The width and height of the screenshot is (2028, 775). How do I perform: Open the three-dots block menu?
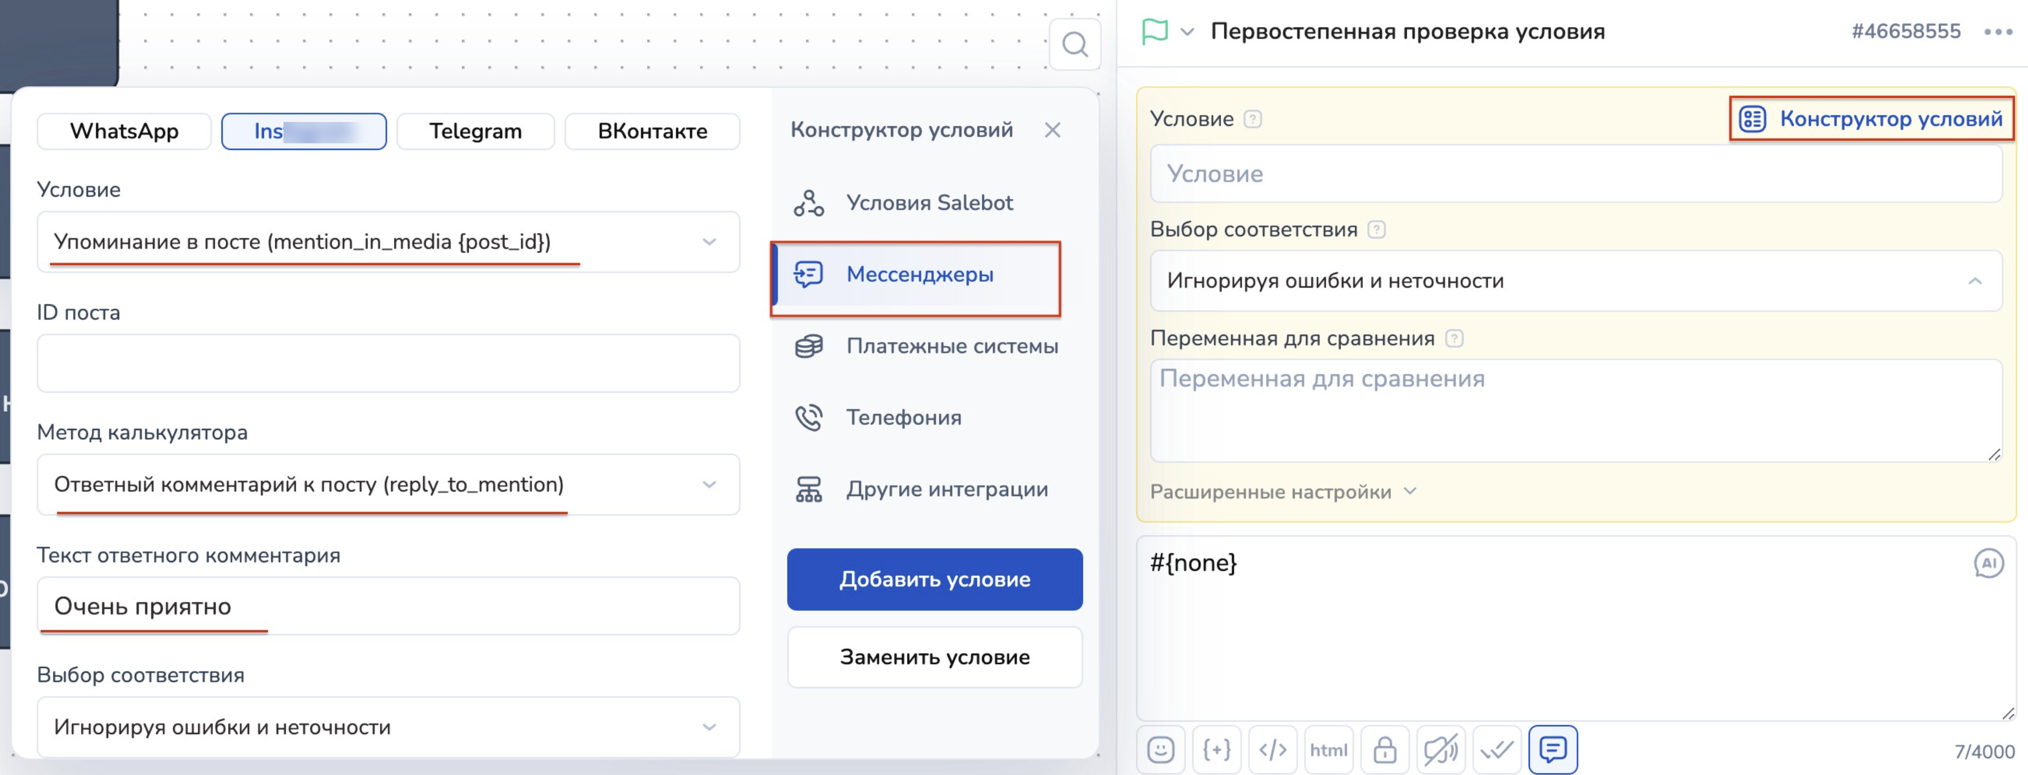pyautogui.click(x=1998, y=32)
